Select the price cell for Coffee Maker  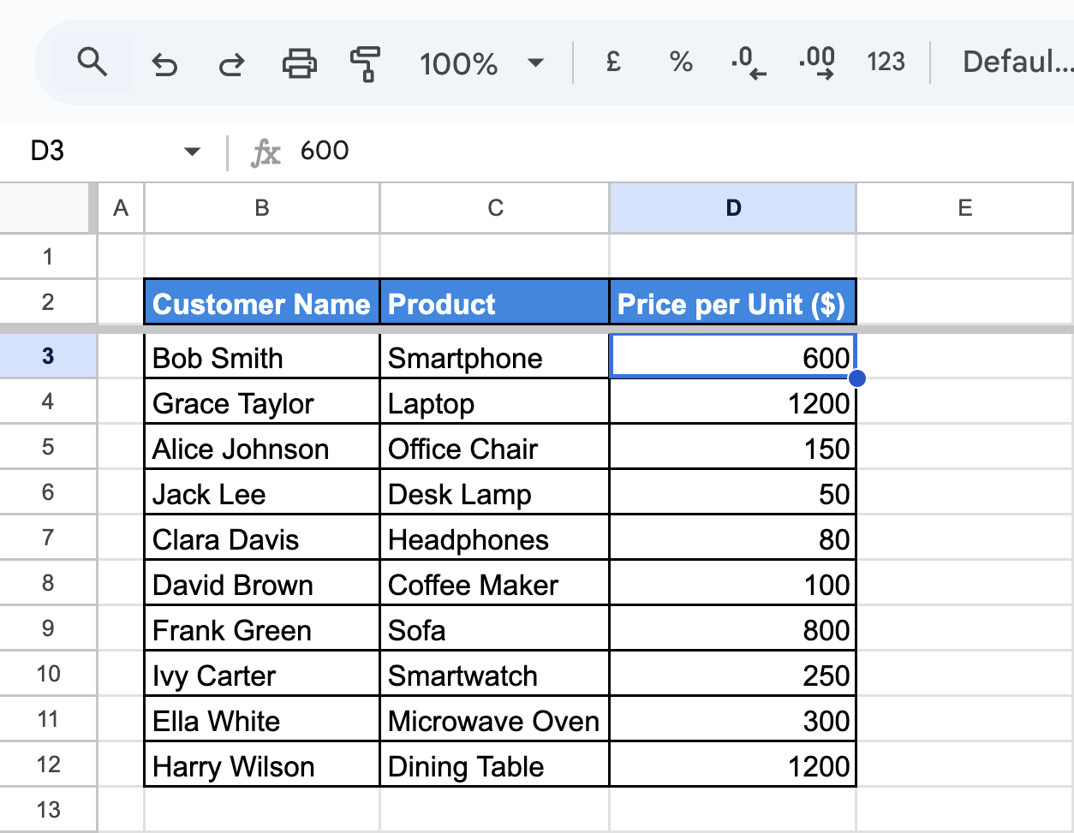[733, 583]
